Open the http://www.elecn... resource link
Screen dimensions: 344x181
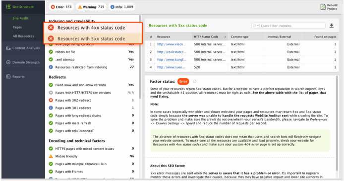pyautogui.click(x=172, y=44)
